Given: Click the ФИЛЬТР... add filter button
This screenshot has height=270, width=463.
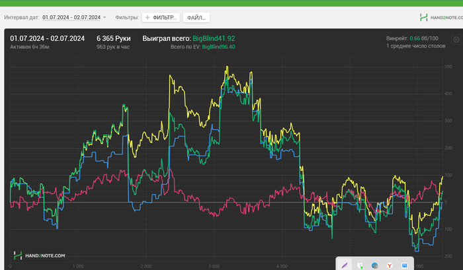Looking at the screenshot, I should click(x=161, y=18).
